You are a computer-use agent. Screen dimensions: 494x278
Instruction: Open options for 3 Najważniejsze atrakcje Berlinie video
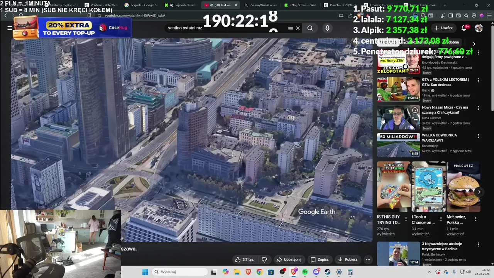pos(478,245)
